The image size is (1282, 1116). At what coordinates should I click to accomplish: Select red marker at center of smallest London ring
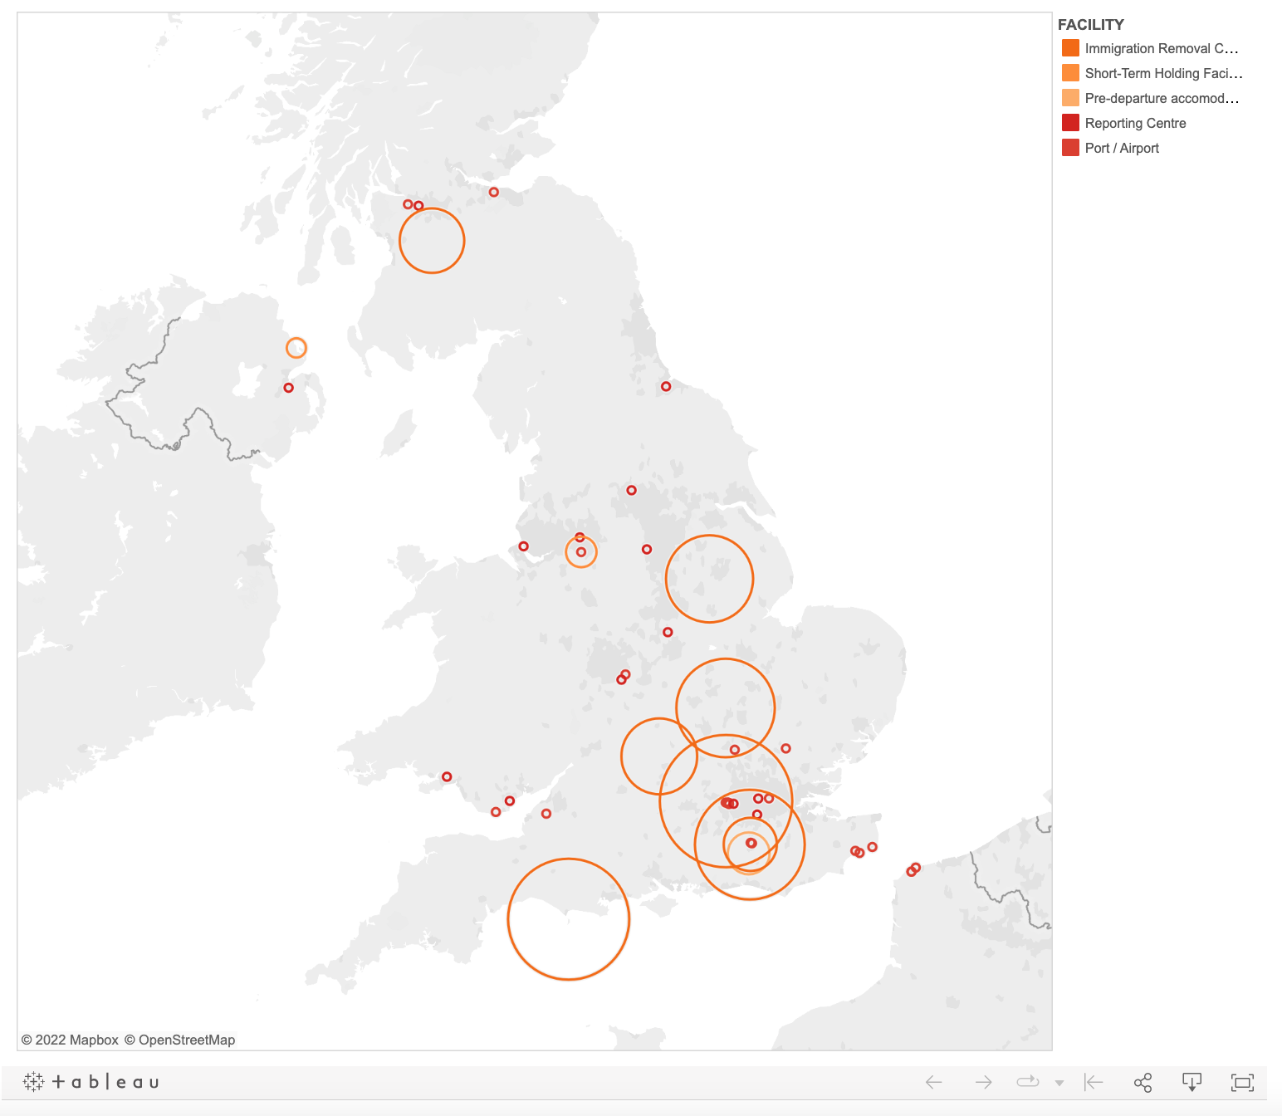(751, 843)
